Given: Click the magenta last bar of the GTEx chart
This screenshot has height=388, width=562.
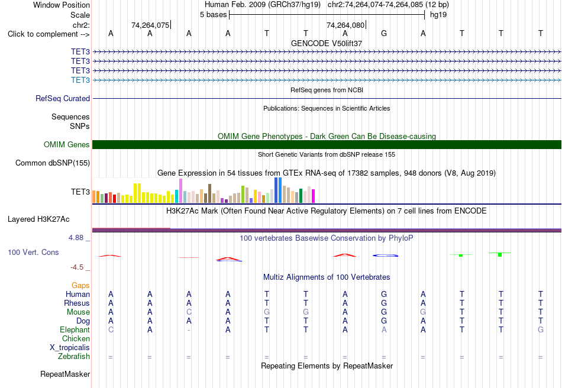Looking at the screenshot, I should click(x=314, y=196).
